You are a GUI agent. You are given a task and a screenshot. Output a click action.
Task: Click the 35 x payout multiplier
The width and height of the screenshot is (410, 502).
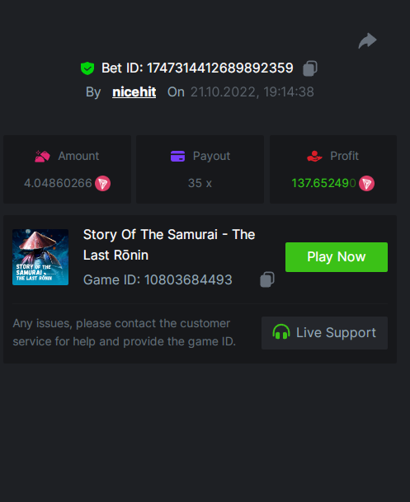pos(200,183)
